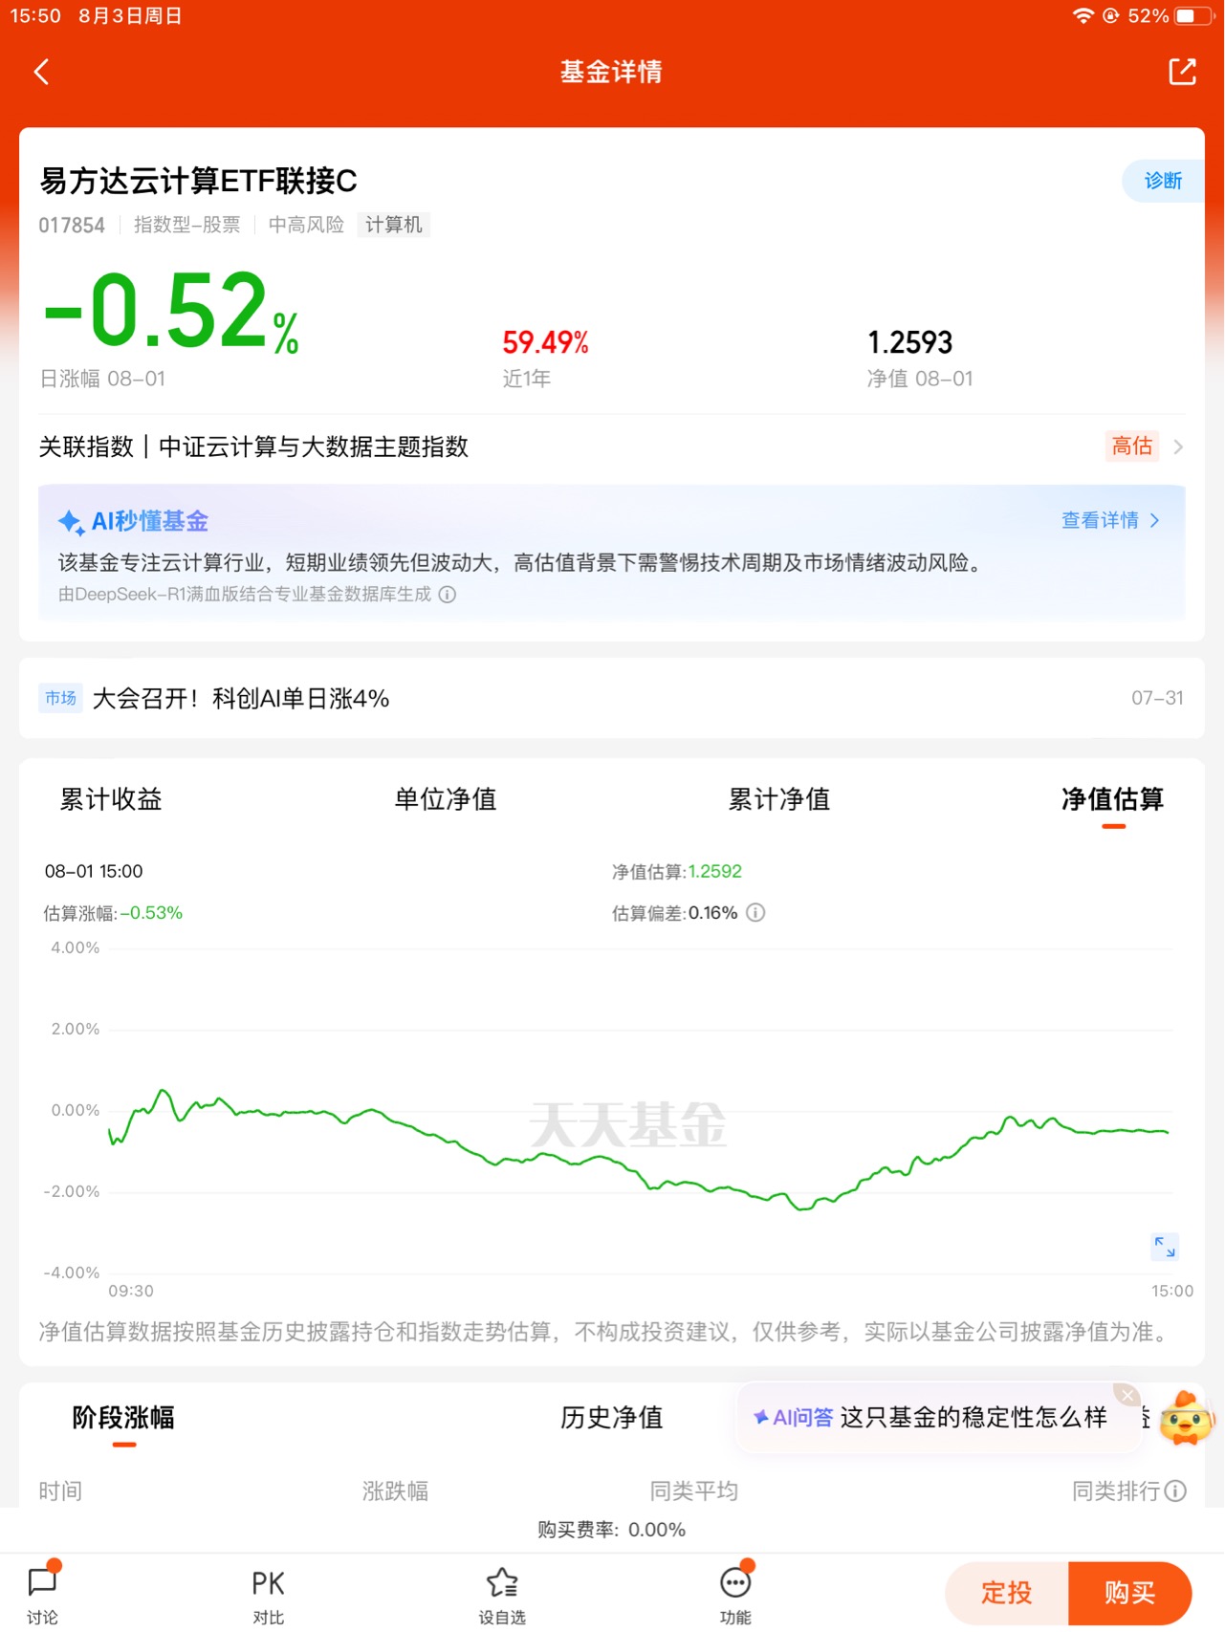The height and width of the screenshot is (1632, 1225).
Task: Tap info icon next to 估算偏差
Action: [x=755, y=912]
